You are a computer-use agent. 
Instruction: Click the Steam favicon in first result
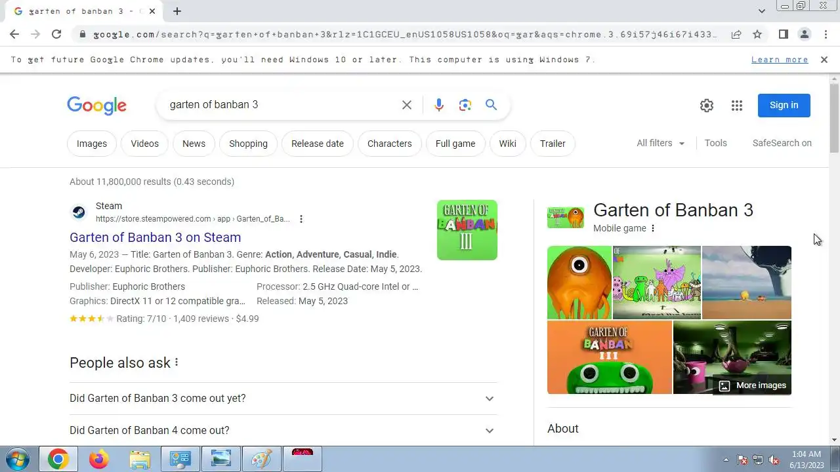(79, 212)
